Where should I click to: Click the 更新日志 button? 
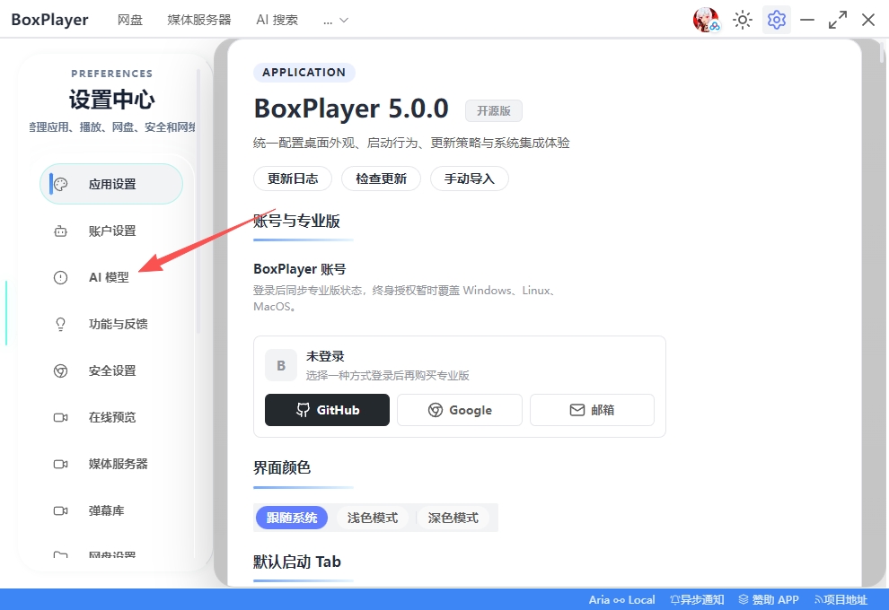click(x=293, y=179)
